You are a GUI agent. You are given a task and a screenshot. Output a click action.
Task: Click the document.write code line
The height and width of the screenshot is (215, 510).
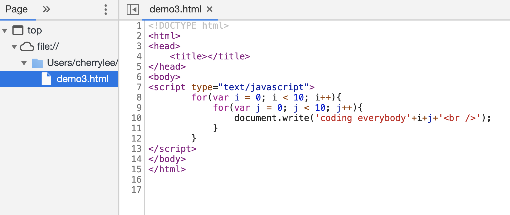363,118
